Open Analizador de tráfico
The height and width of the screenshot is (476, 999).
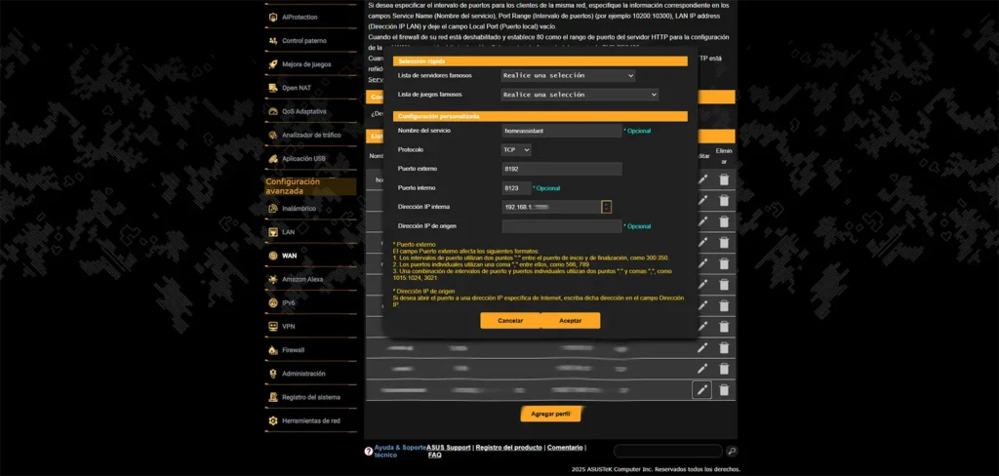311,135
